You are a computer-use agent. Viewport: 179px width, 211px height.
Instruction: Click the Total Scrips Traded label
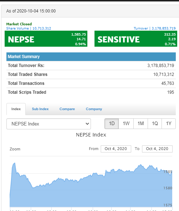point(27,92)
